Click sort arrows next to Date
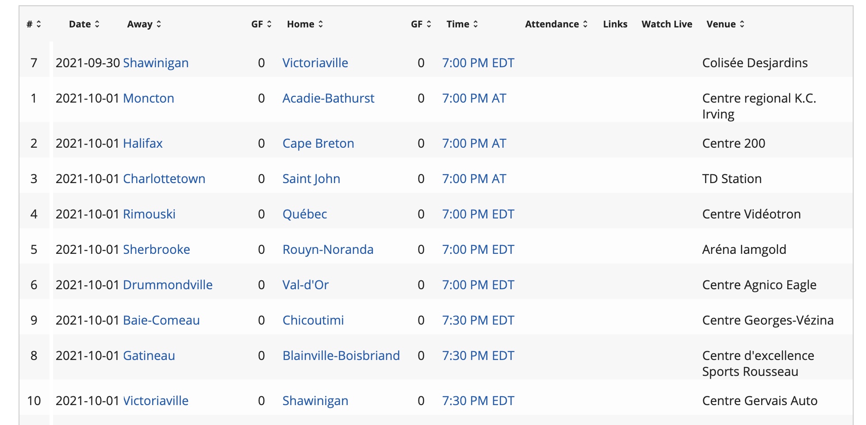Viewport: 866px width, 425px height. click(x=97, y=24)
